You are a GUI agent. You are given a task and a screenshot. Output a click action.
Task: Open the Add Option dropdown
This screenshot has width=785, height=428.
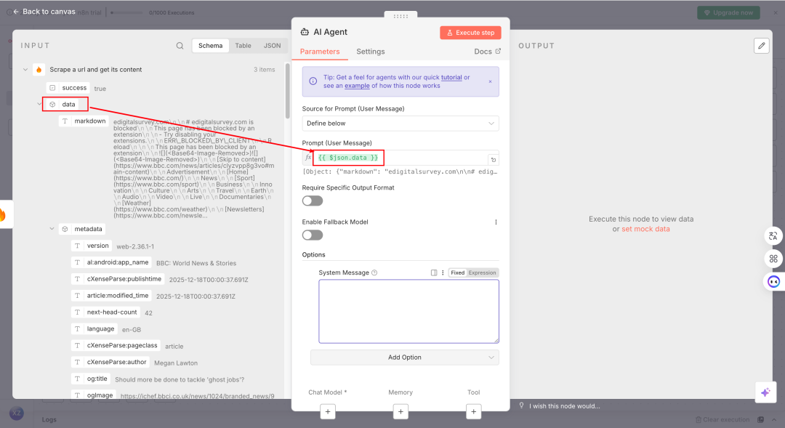(x=405, y=358)
